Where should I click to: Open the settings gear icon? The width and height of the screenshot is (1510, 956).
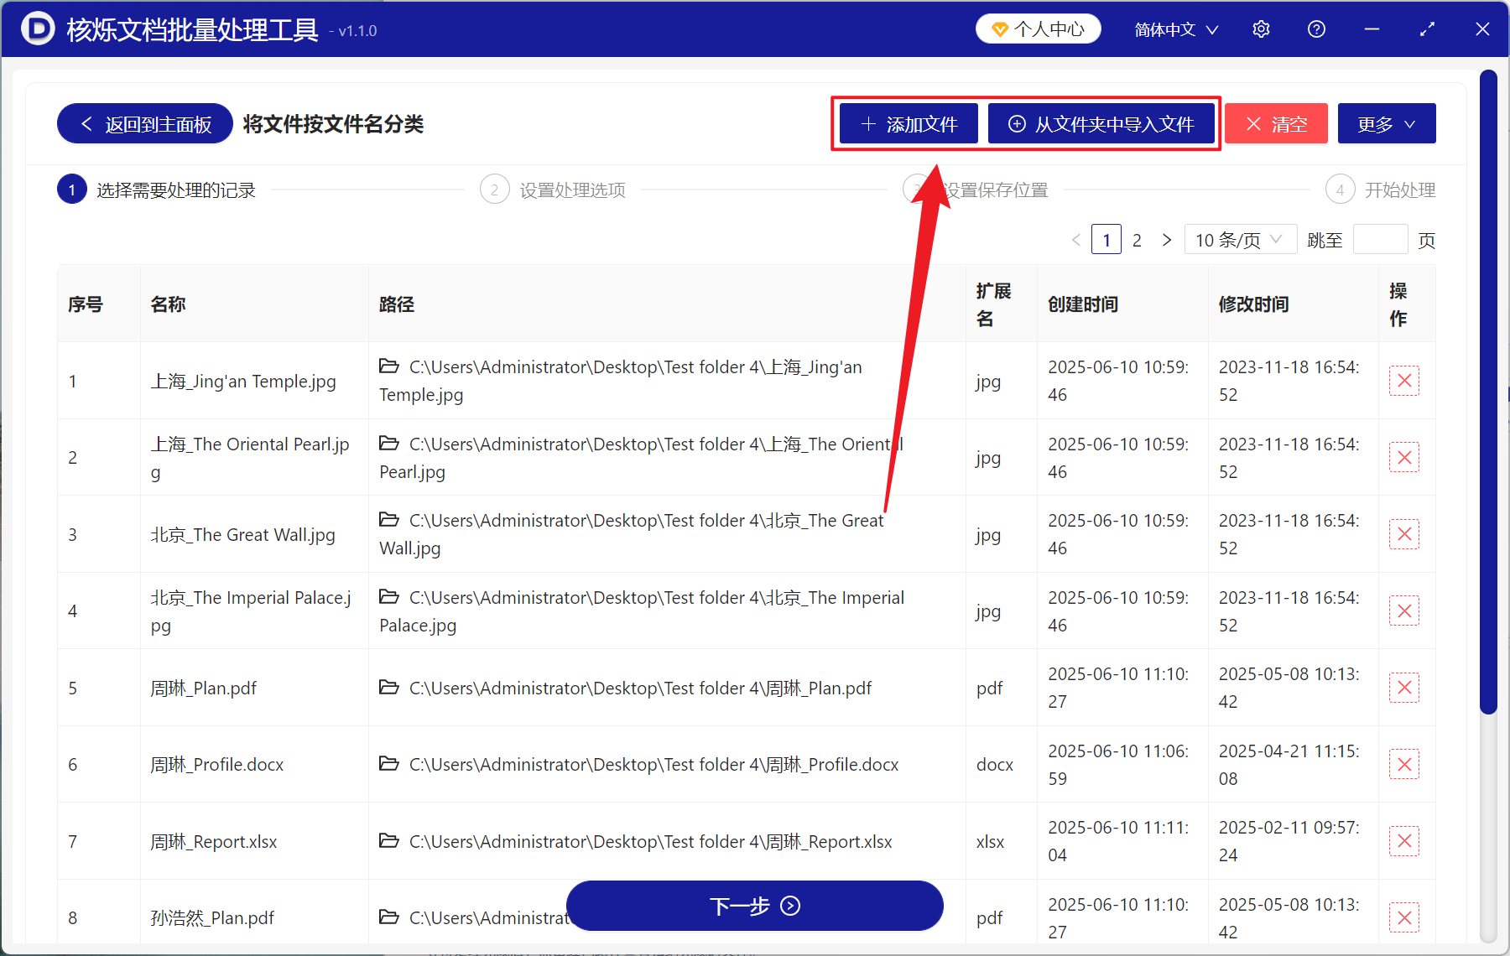[1261, 29]
